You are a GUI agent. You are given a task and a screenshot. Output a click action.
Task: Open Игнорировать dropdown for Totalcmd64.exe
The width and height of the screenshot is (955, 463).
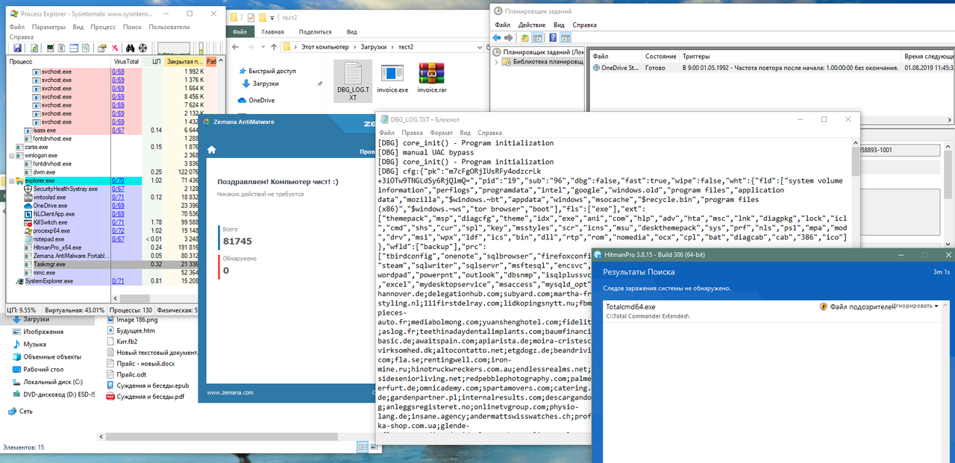(914, 306)
